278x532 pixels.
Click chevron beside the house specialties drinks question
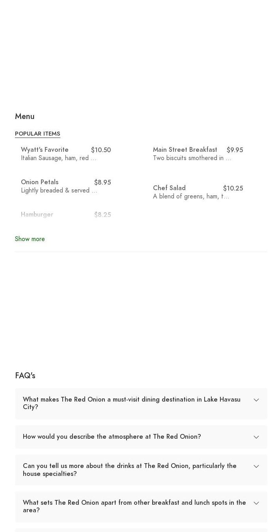pyautogui.click(x=256, y=466)
